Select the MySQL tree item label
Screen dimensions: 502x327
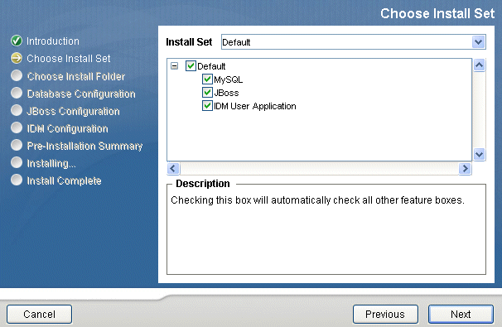click(229, 79)
